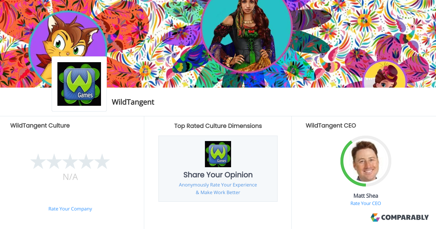Select the first rating star
The height and width of the screenshot is (229, 436).
pyautogui.click(x=38, y=161)
